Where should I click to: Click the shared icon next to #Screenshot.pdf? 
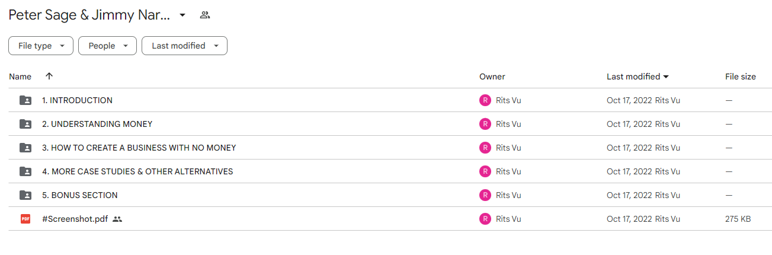tap(117, 219)
